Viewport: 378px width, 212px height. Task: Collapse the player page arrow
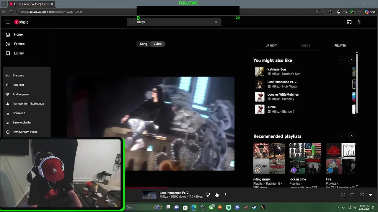click(371, 195)
